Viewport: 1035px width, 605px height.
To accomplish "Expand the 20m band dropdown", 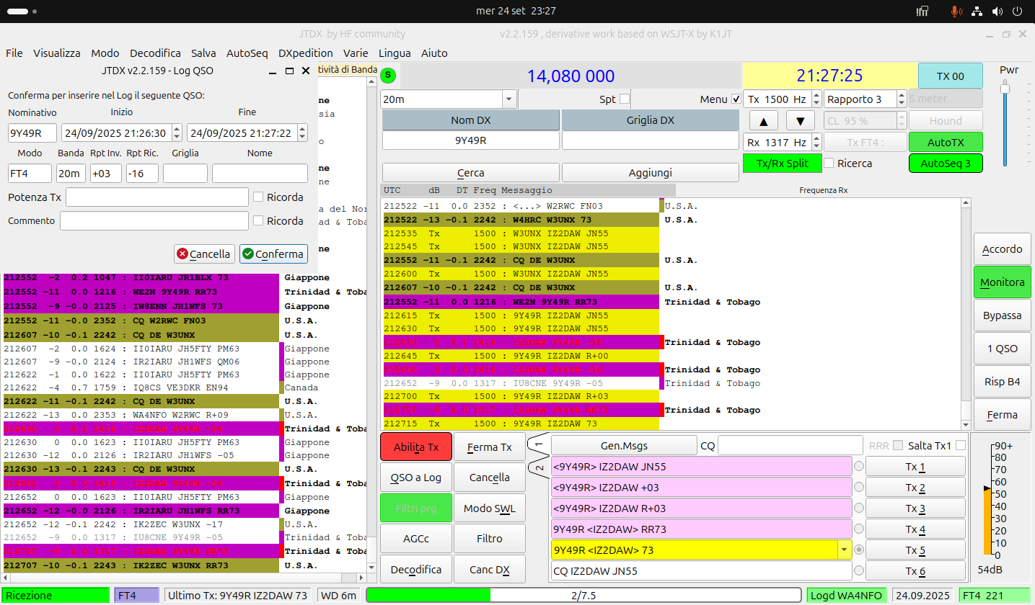I will (508, 99).
